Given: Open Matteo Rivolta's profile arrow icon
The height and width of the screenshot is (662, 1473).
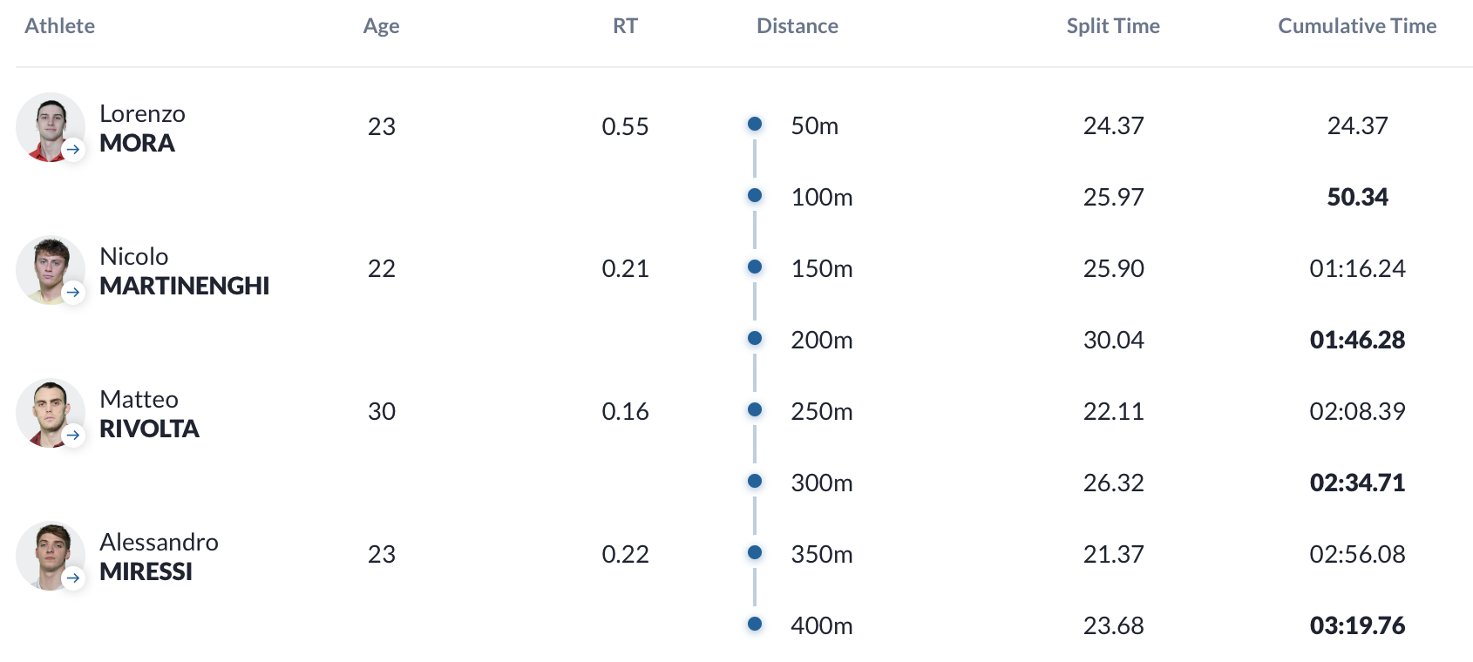Looking at the screenshot, I should click(x=73, y=436).
